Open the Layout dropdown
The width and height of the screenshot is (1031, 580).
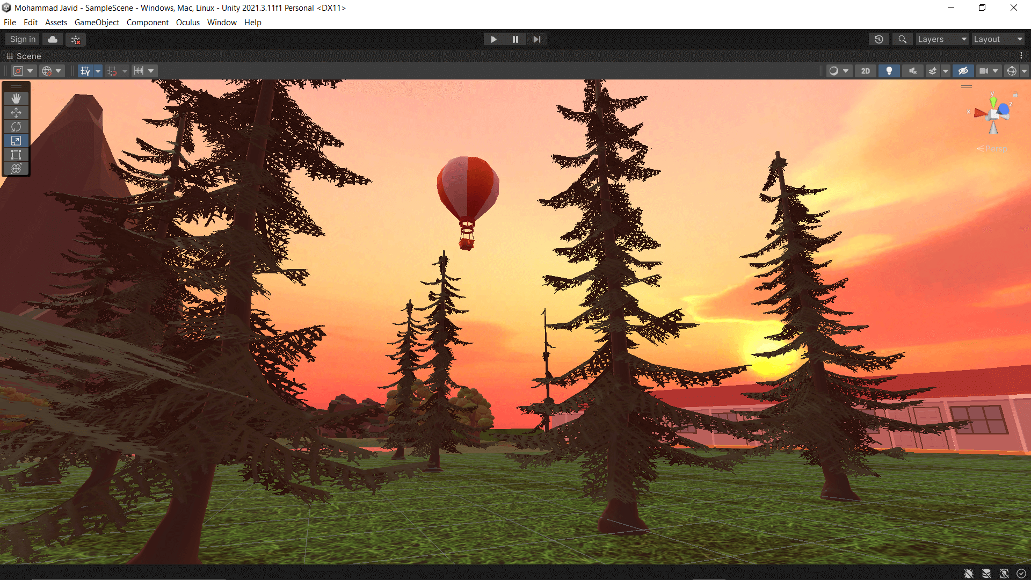coord(998,39)
